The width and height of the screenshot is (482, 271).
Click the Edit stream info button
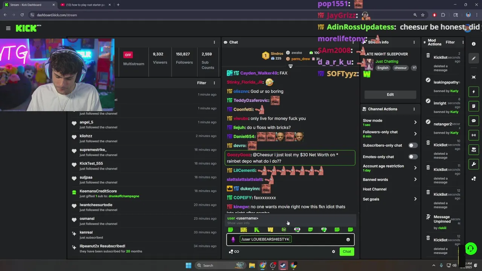point(390,94)
